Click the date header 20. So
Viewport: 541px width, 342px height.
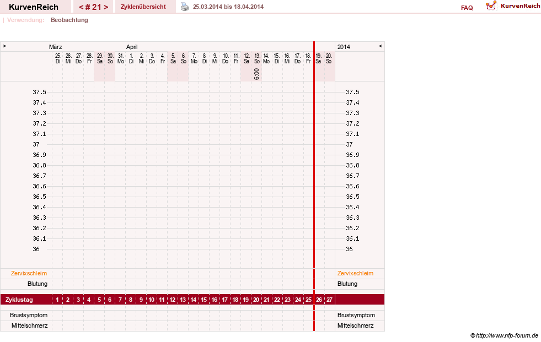click(329, 58)
